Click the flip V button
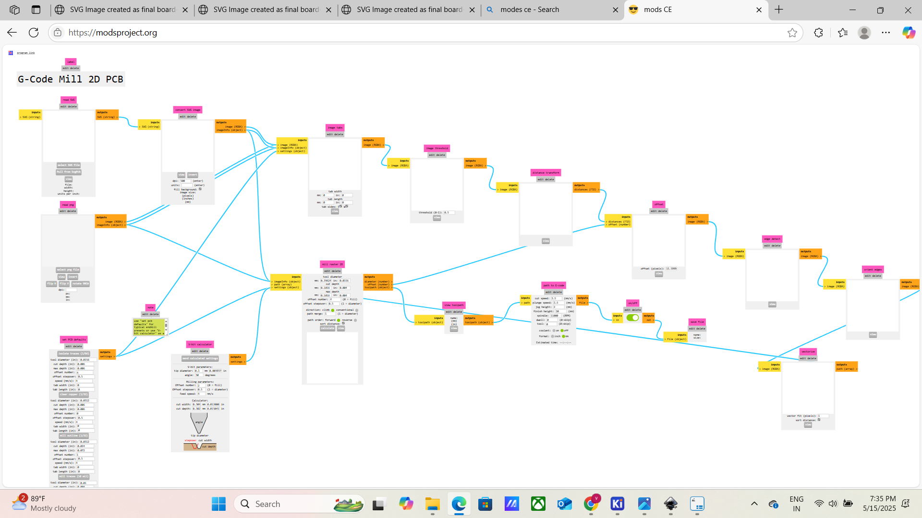This screenshot has height=518, width=922. click(x=63, y=283)
